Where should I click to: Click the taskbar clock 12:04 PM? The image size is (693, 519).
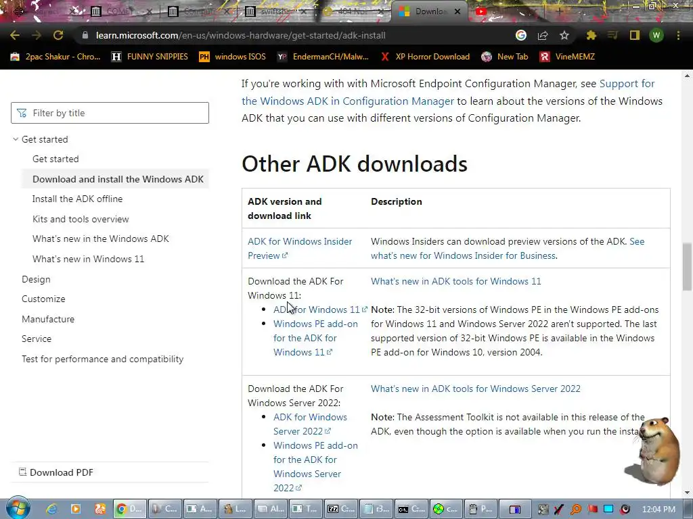[x=658, y=510]
